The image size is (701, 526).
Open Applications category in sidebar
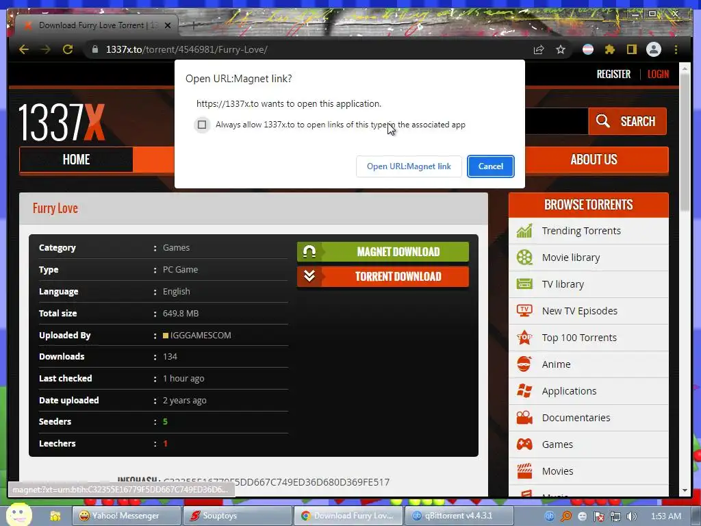pos(569,391)
